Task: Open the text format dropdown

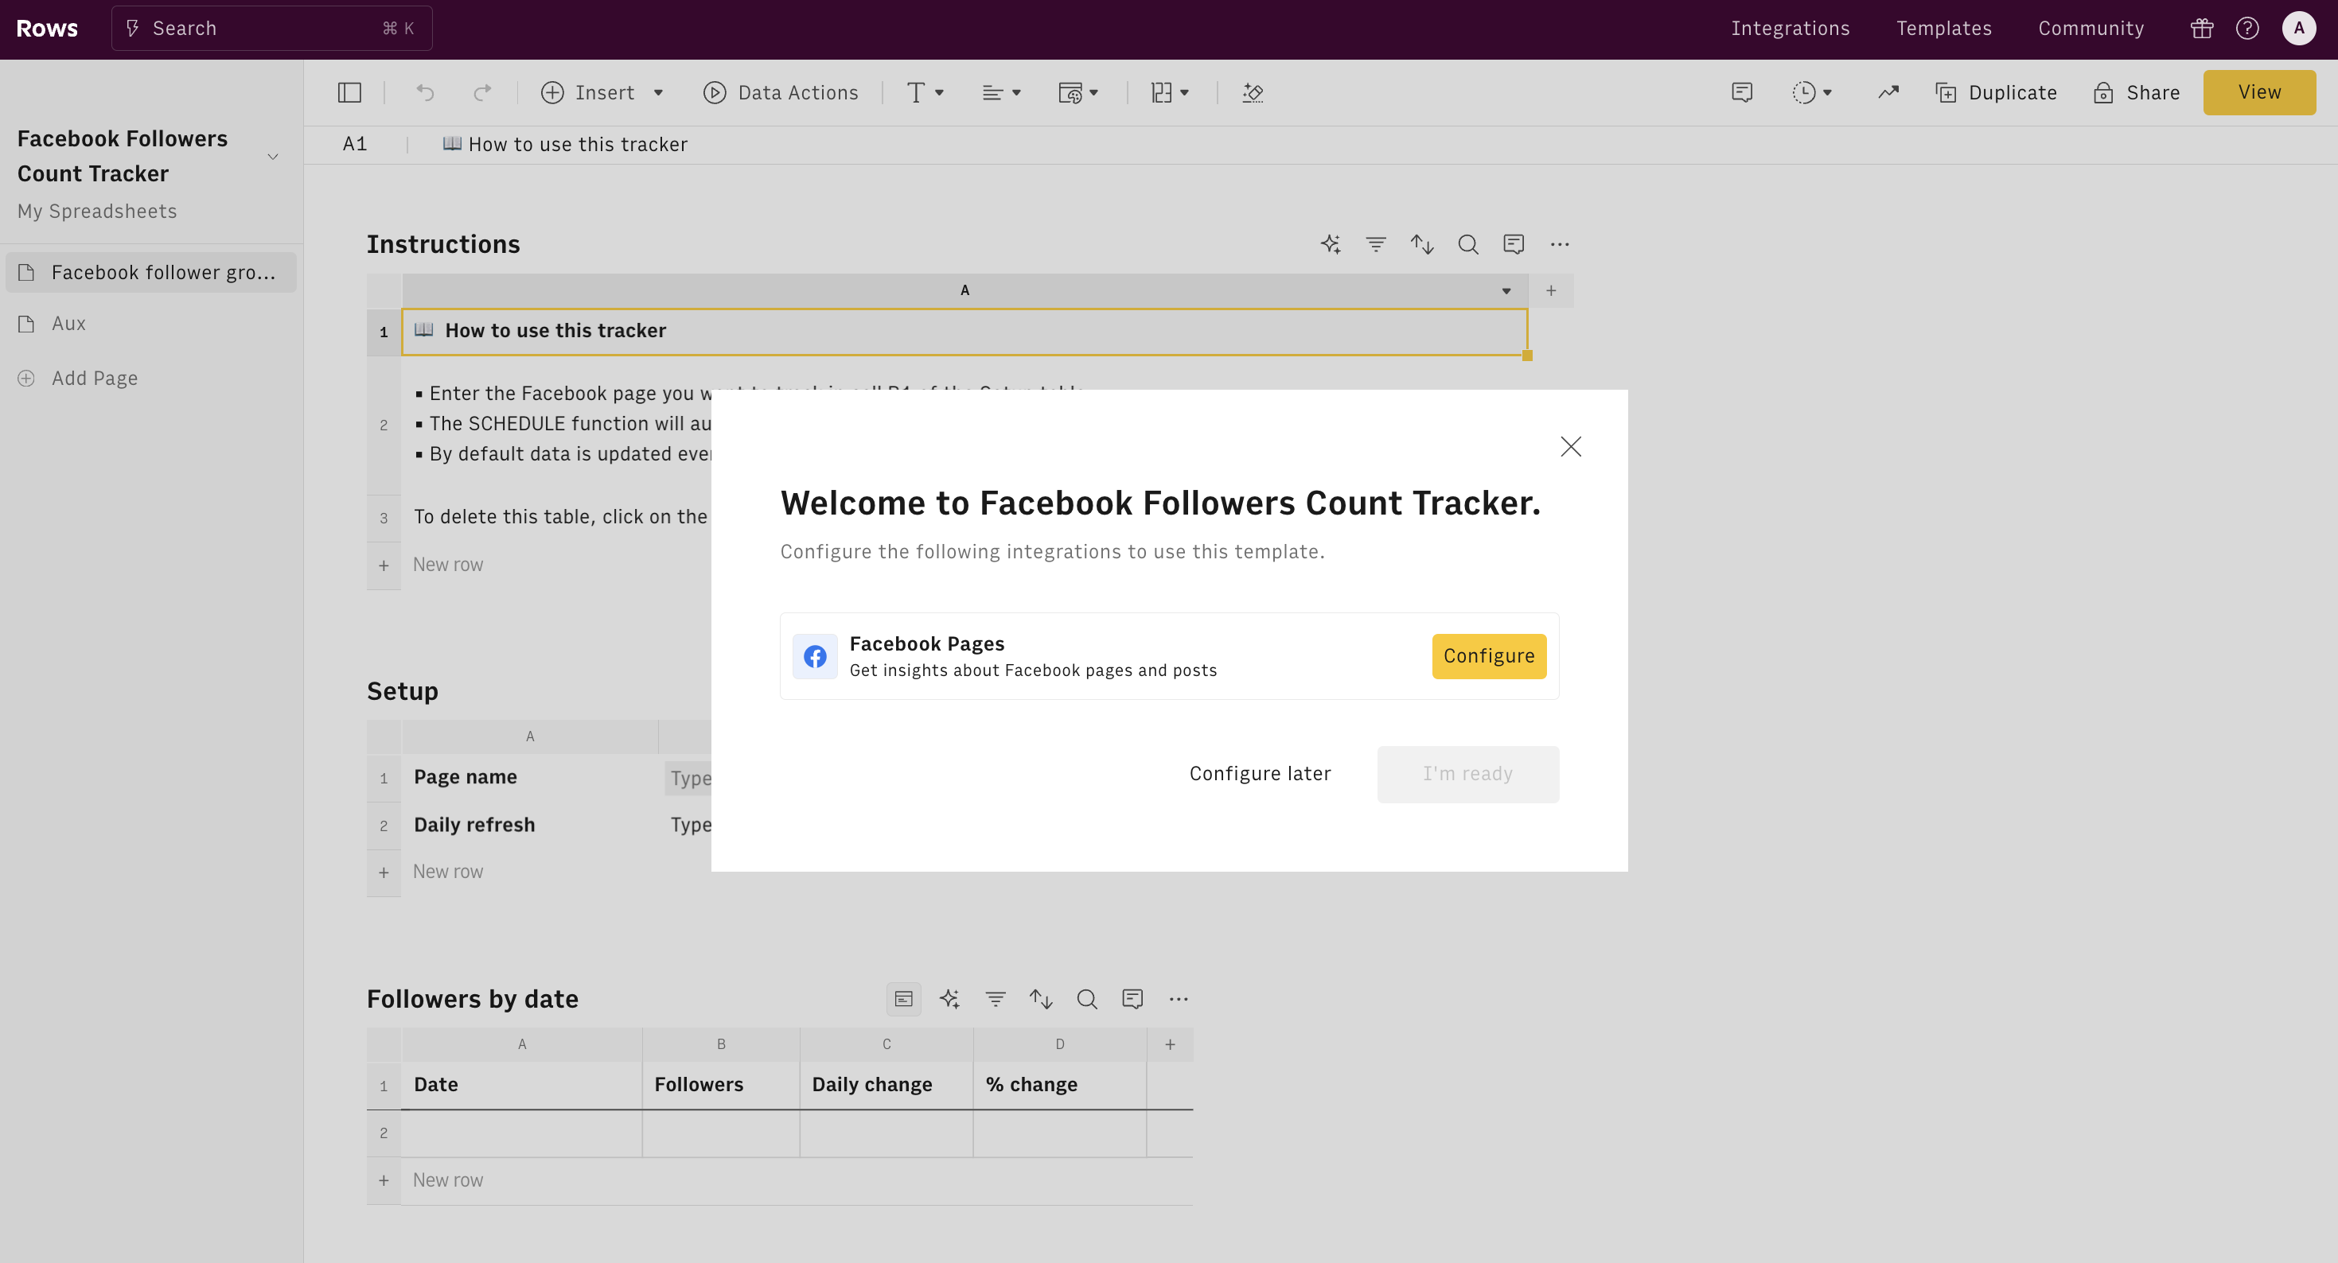Action: pyautogui.click(x=925, y=92)
